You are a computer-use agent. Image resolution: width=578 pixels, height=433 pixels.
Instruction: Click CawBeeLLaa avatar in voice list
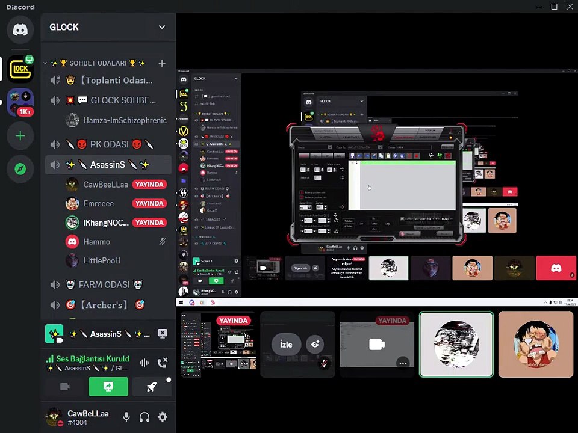click(x=72, y=185)
